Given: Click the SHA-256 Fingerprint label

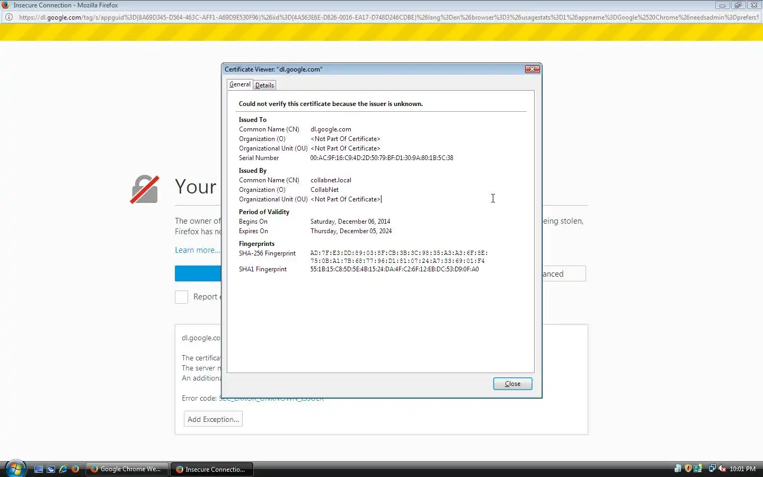Looking at the screenshot, I should click(267, 253).
